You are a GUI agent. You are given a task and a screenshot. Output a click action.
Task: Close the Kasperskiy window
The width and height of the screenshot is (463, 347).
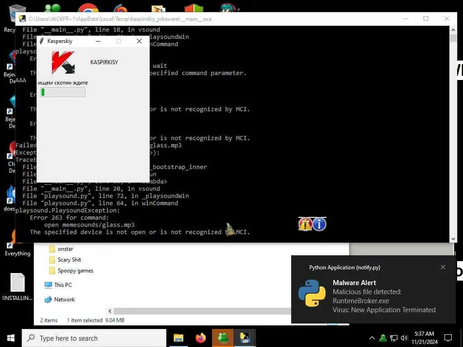click(x=139, y=41)
